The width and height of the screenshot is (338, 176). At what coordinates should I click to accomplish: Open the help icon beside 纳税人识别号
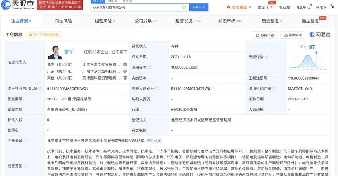(157, 88)
